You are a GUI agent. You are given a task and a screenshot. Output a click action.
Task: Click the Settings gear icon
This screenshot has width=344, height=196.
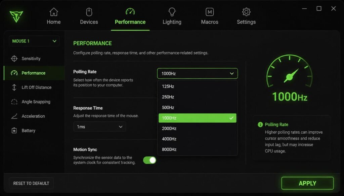pyautogui.click(x=246, y=12)
